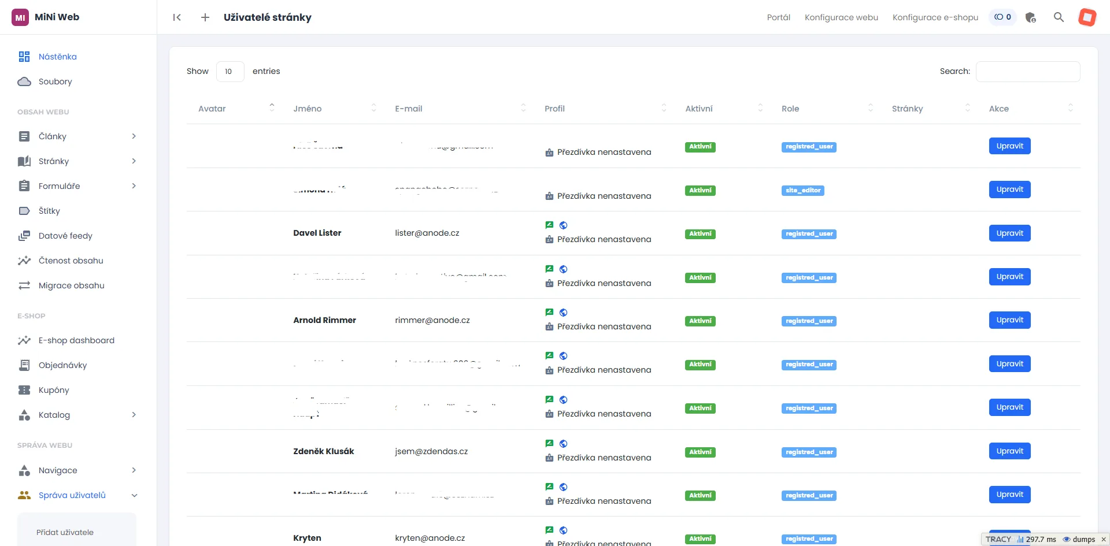Open Soubory cloud icon in sidebar
Screen dimensions: 1110x546
pyautogui.click(x=24, y=81)
